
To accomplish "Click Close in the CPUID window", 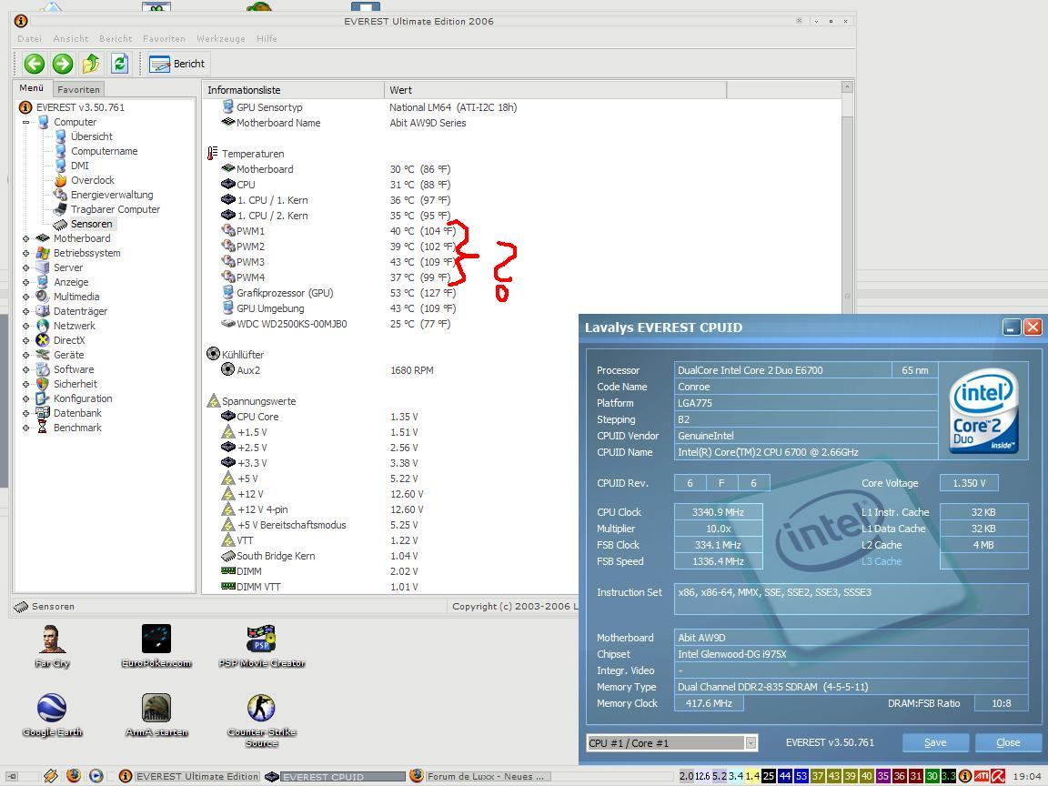I will click(x=1008, y=742).
